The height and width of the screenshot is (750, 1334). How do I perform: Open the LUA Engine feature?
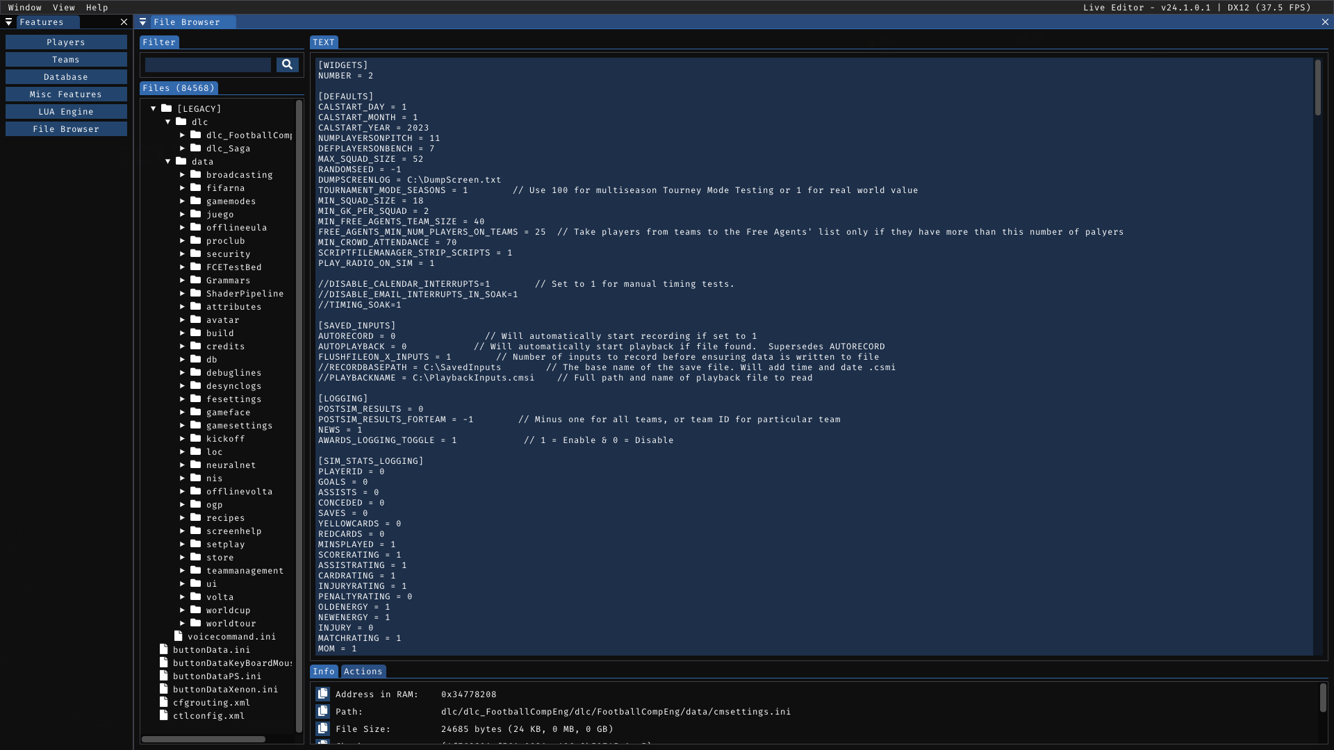tap(66, 112)
